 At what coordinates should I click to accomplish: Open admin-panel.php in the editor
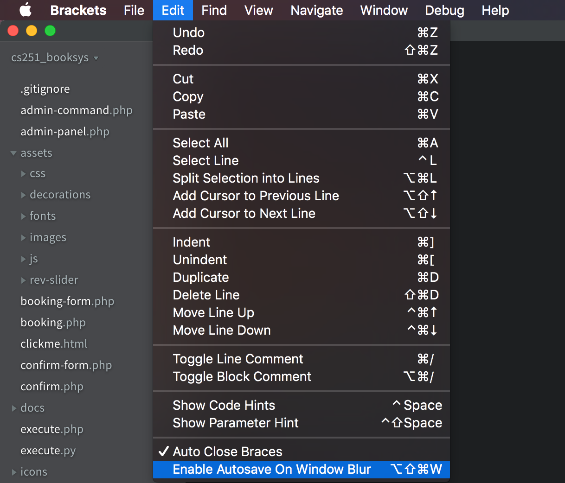[x=65, y=131]
